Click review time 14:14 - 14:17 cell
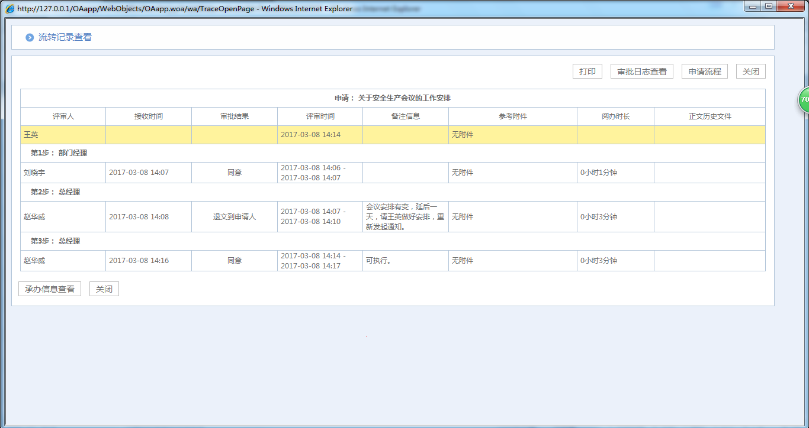This screenshot has height=428, width=809. pyautogui.click(x=320, y=261)
